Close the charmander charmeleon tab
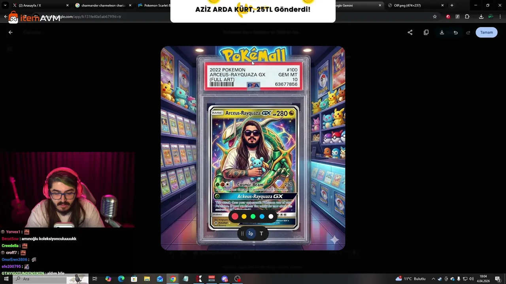 pos(130,6)
